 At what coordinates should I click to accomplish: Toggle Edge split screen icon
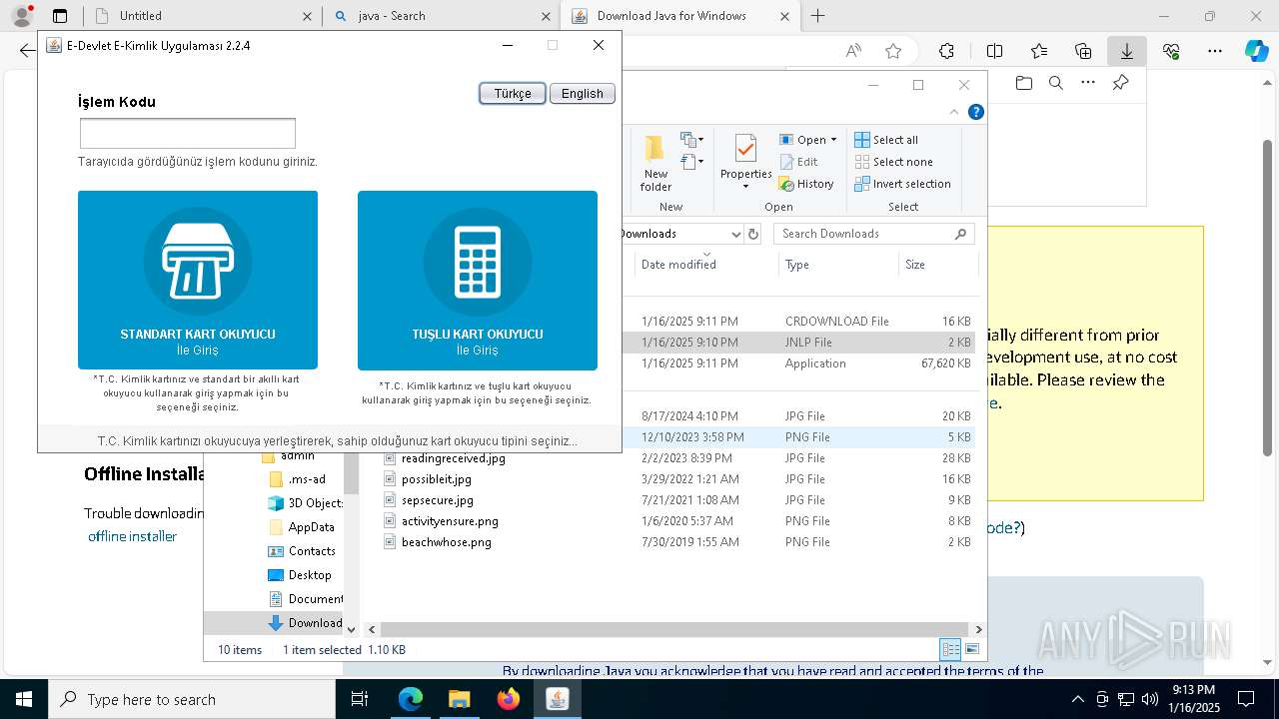[x=994, y=51]
